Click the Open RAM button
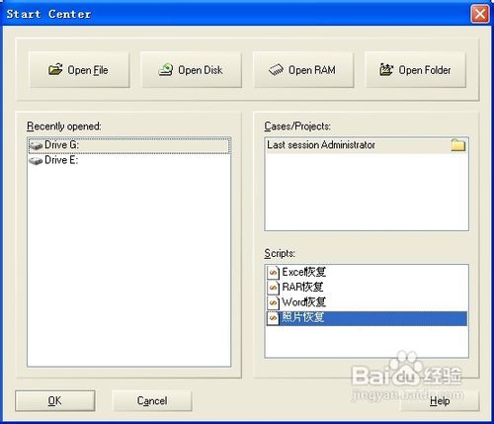This screenshot has height=424, width=494. tap(303, 70)
